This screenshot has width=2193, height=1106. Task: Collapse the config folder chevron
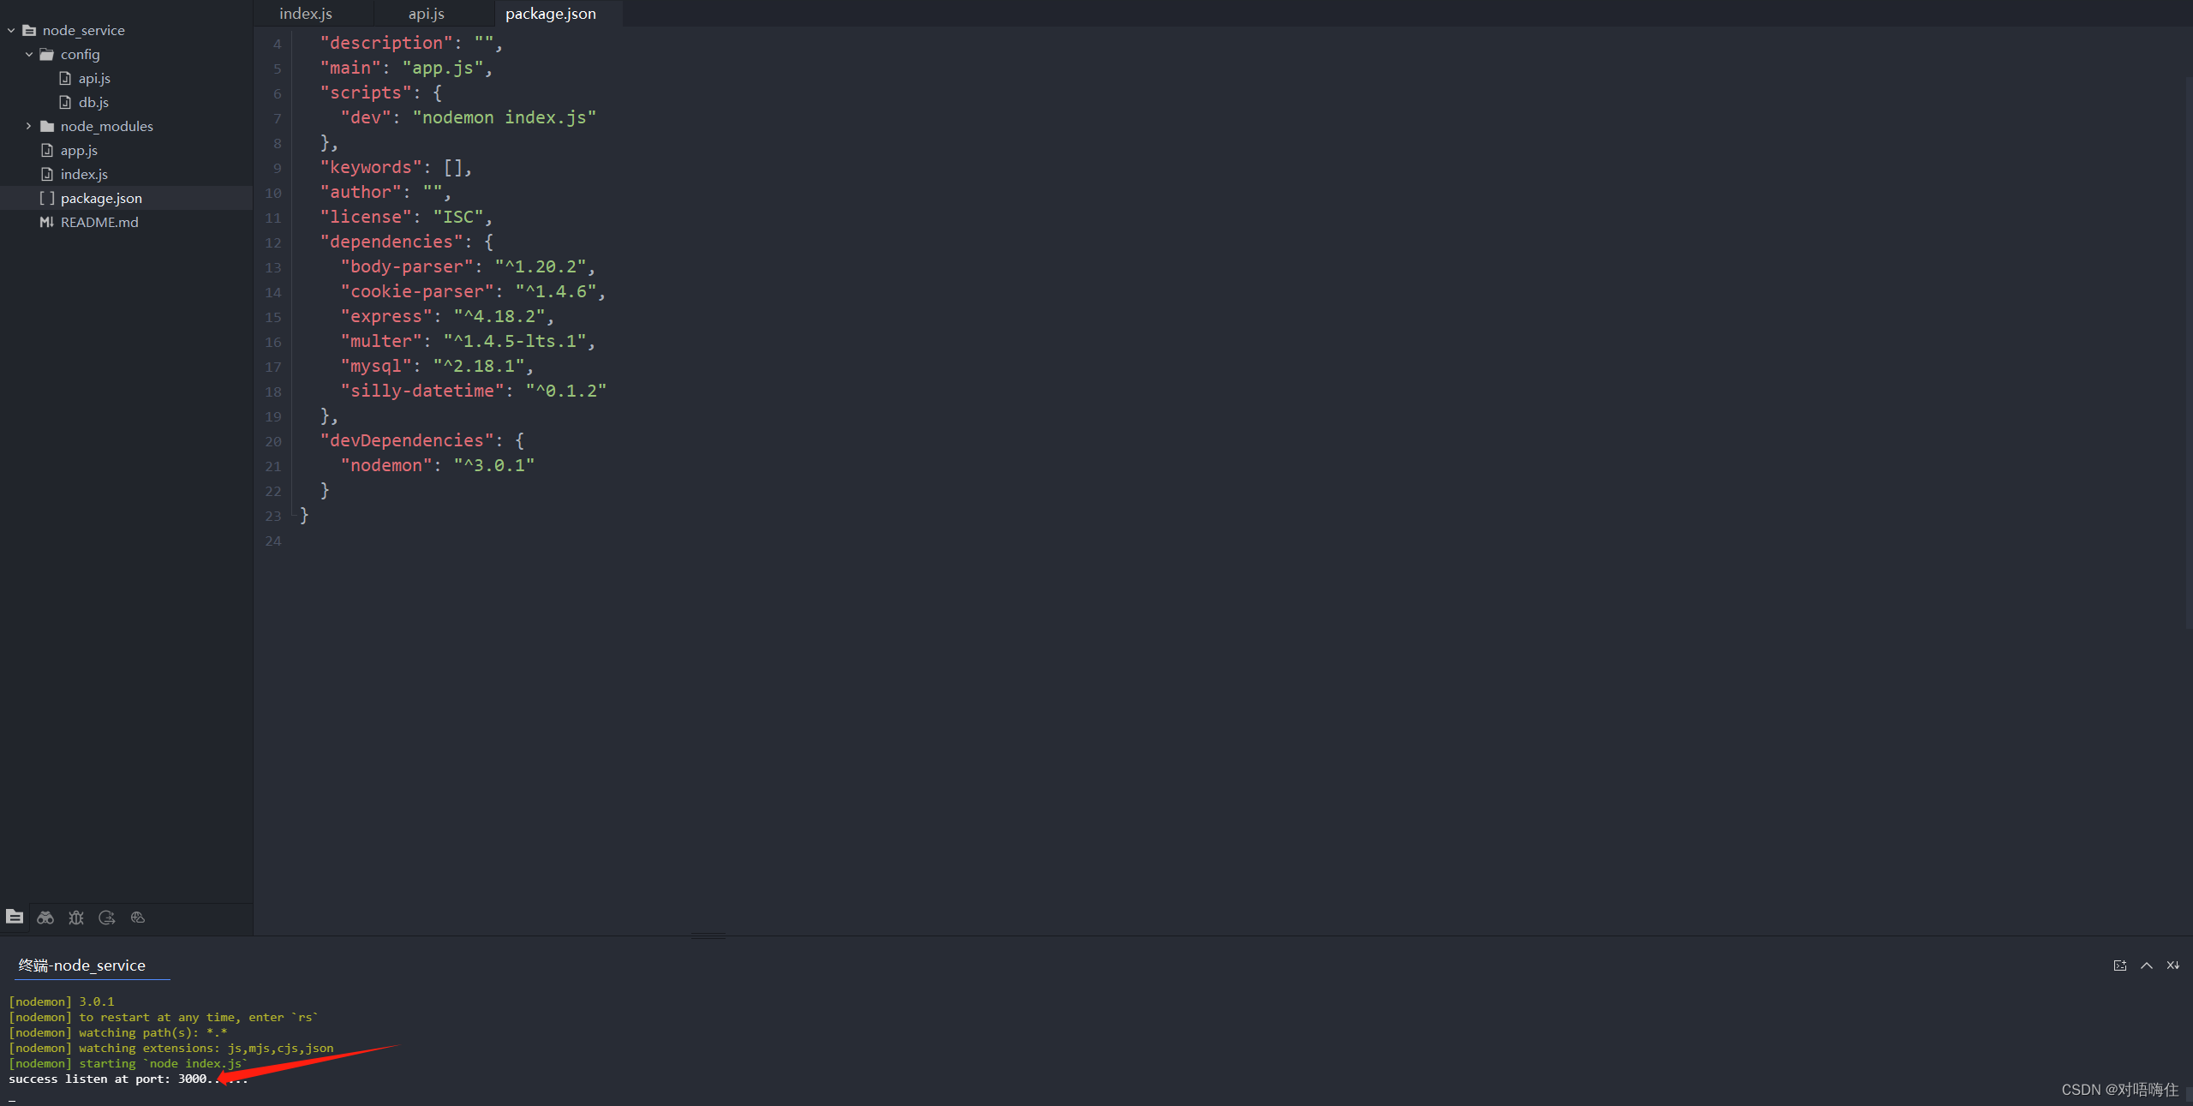coord(29,54)
